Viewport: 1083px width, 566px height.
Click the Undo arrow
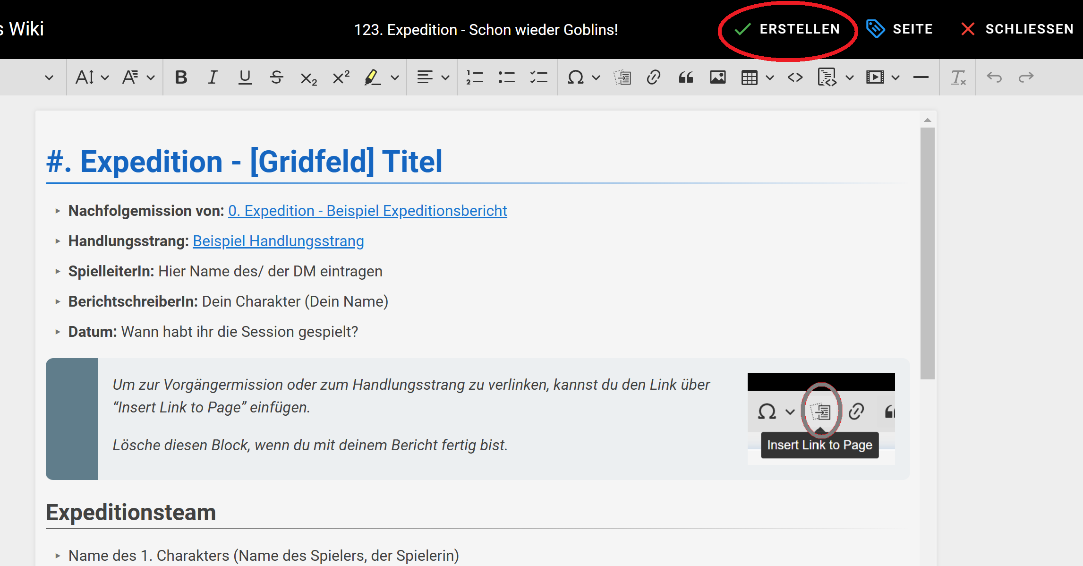coord(994,77)
